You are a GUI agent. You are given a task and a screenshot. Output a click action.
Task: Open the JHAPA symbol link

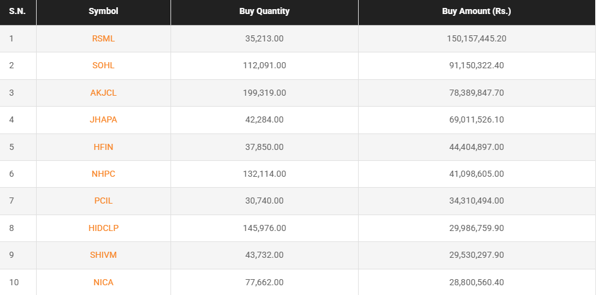(x=103, y=119)
